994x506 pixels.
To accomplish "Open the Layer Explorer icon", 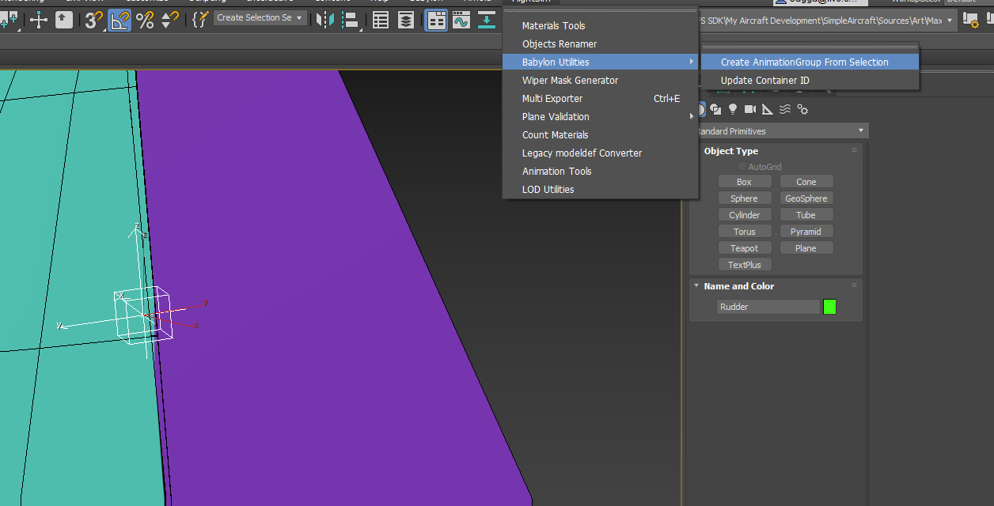I will pyautogui.click(x=406, y=21).
